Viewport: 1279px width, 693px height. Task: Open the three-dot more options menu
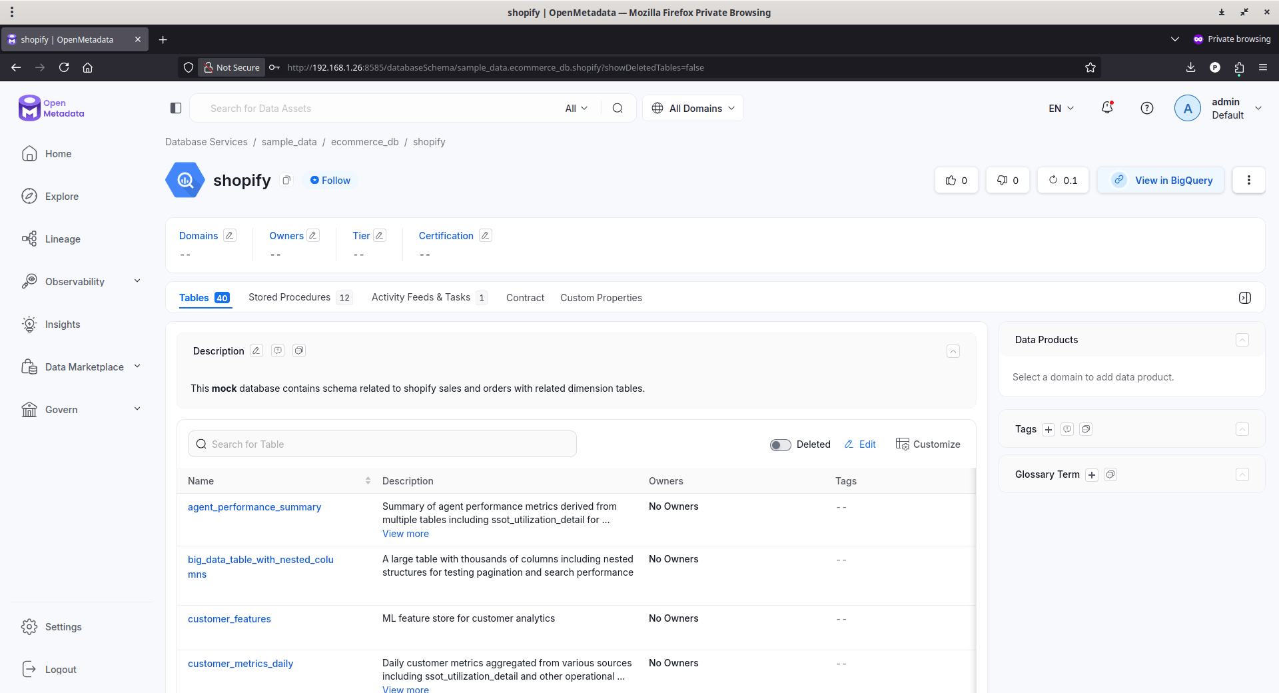click(x=1249, y=180)
